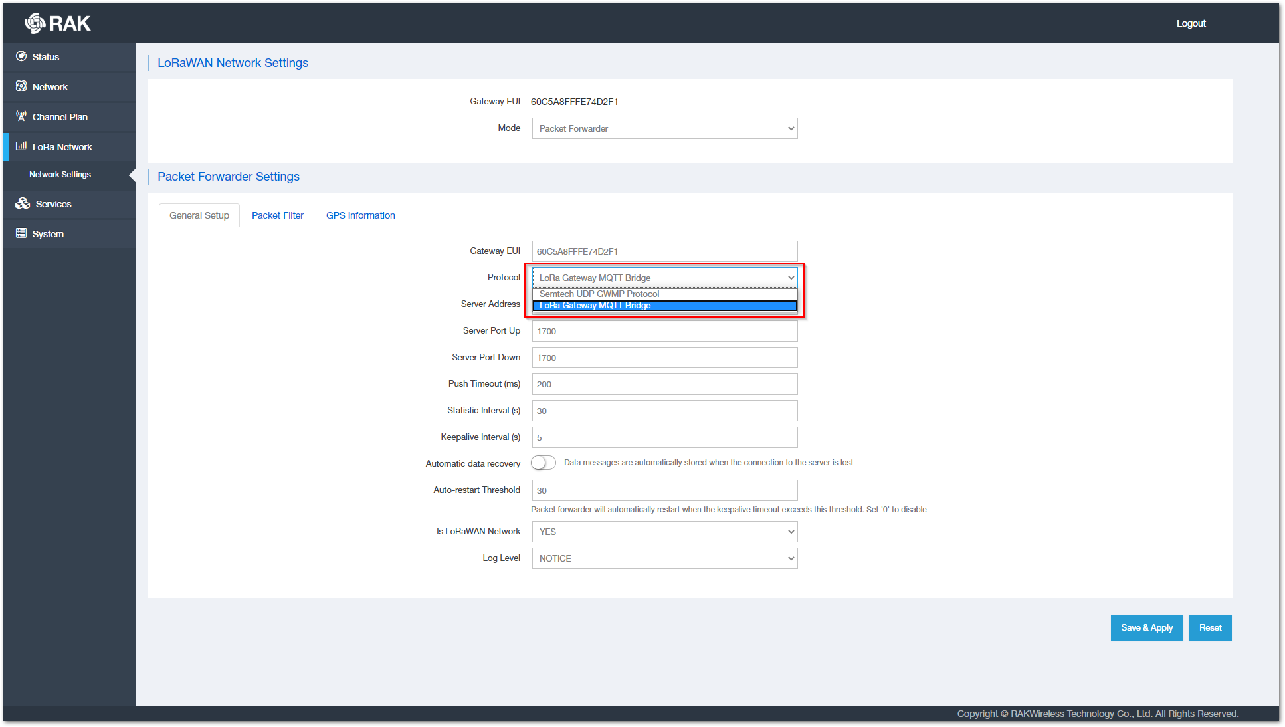Click the Save & Apply button
Screen dimensions: 1285x727
tap(1147, 627)
